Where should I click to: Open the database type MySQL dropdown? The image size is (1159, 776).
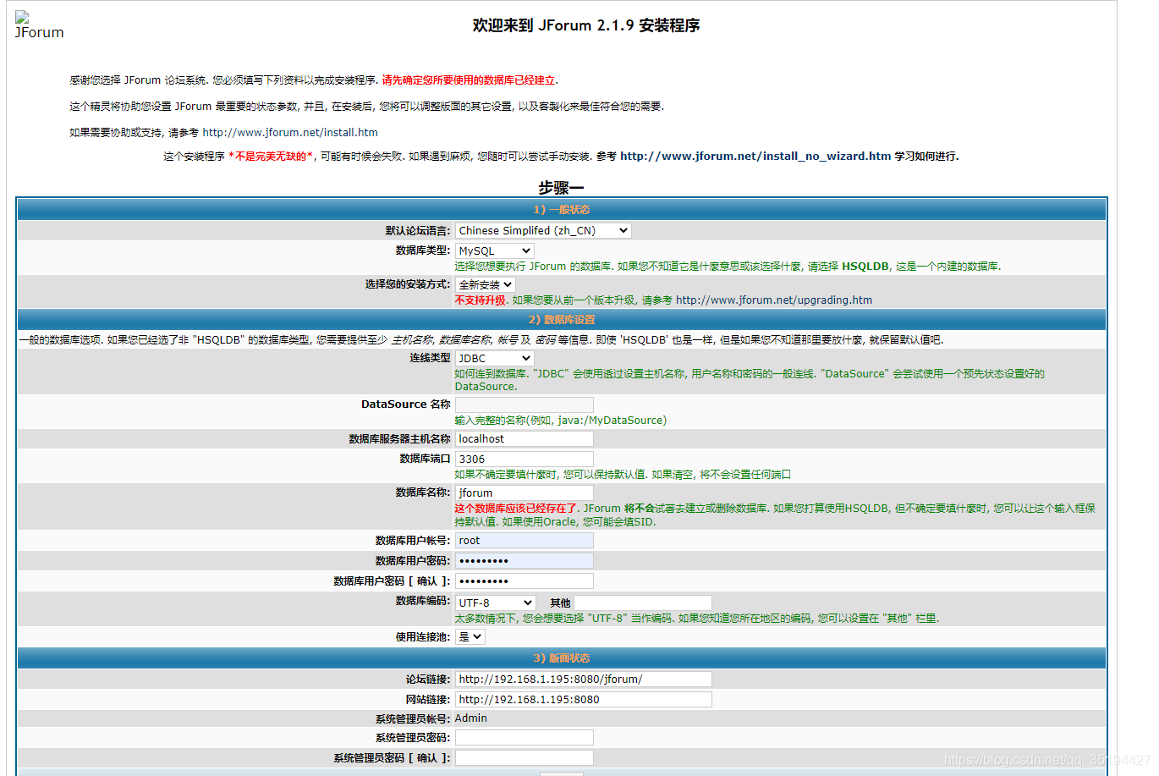[x=495, y=250]
